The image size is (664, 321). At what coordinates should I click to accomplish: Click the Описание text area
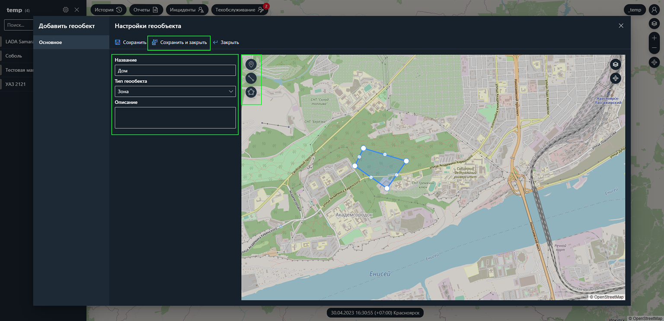click(x=175, y=118)
